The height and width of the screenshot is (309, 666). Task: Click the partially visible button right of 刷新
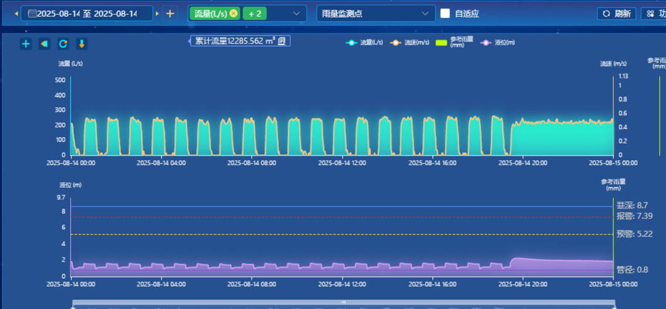pos(653,14)
